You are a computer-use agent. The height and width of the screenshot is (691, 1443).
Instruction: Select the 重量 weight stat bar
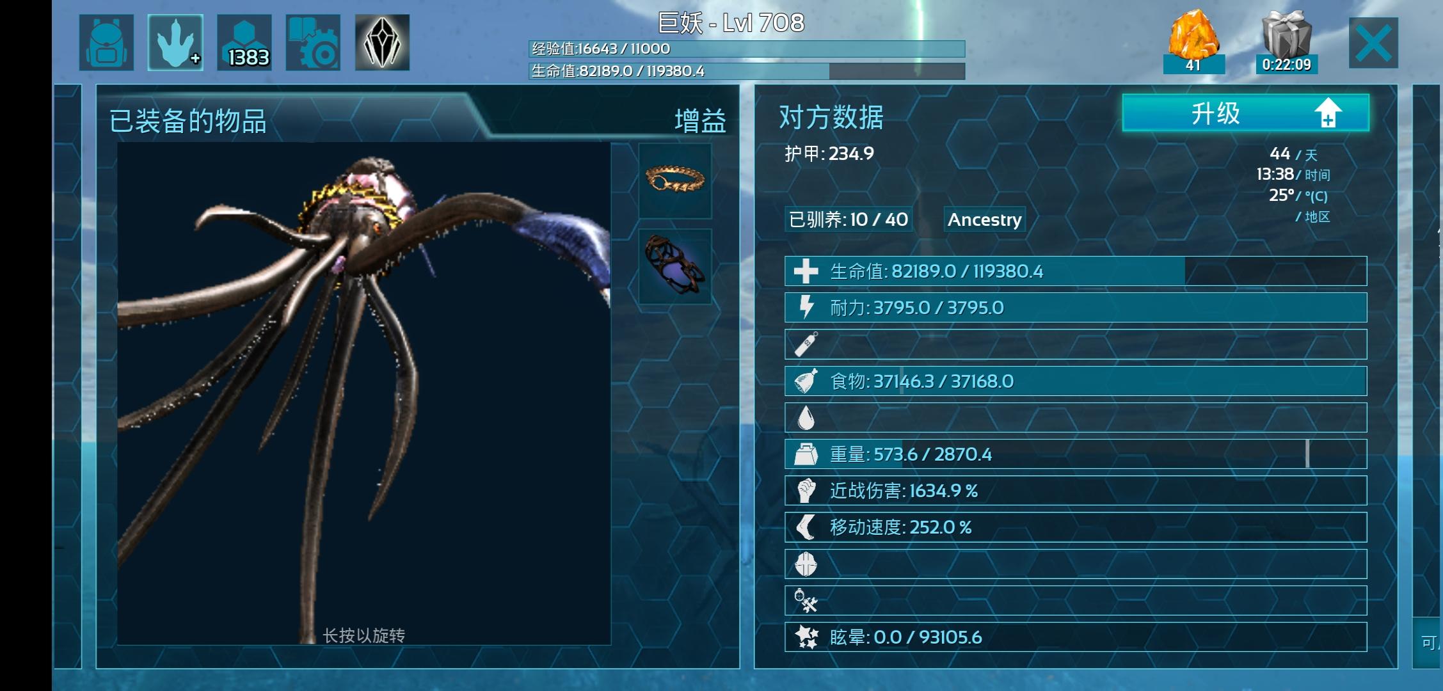click(x=1076, y=454)
